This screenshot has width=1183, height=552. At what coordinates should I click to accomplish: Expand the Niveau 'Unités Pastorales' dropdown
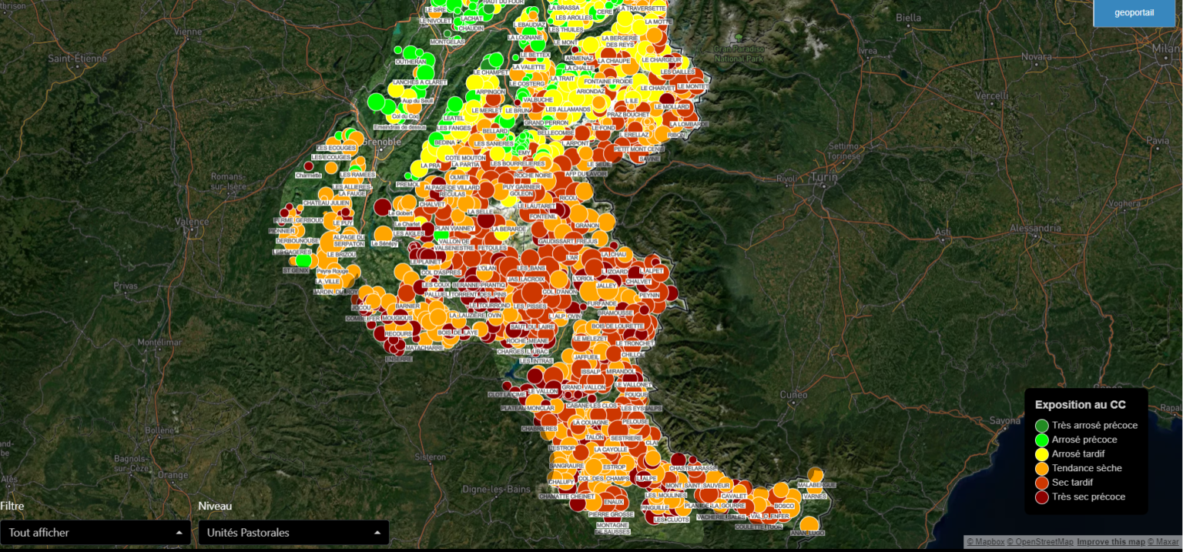(293, 533)
